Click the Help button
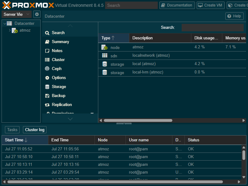 (x=234, y=16)
